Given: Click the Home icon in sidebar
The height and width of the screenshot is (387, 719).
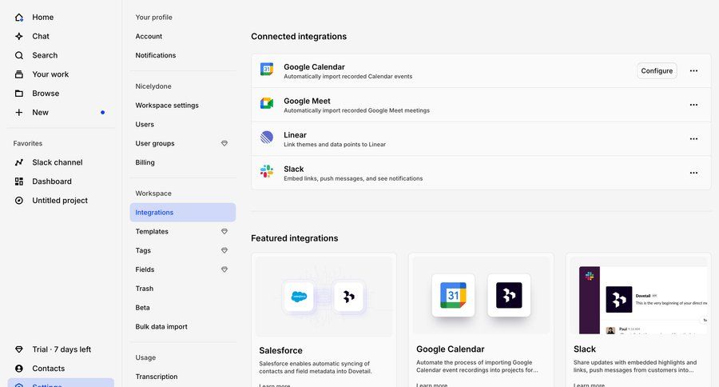Looking at the screenshot, I should click(x=19, y=17).
